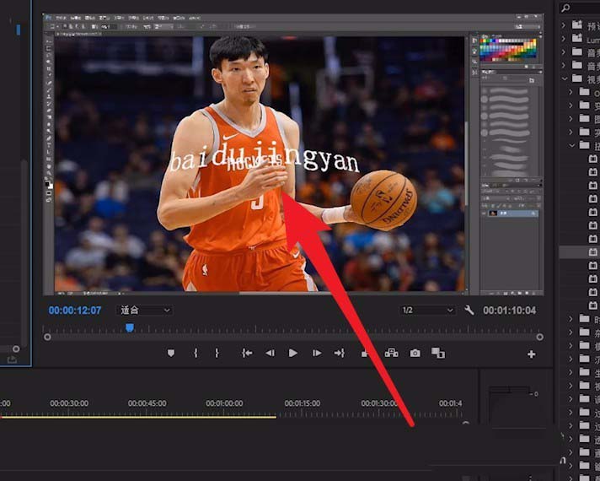Export a frame with the camera icon
This screenshot has height=481, width=600.
(415, 354)
